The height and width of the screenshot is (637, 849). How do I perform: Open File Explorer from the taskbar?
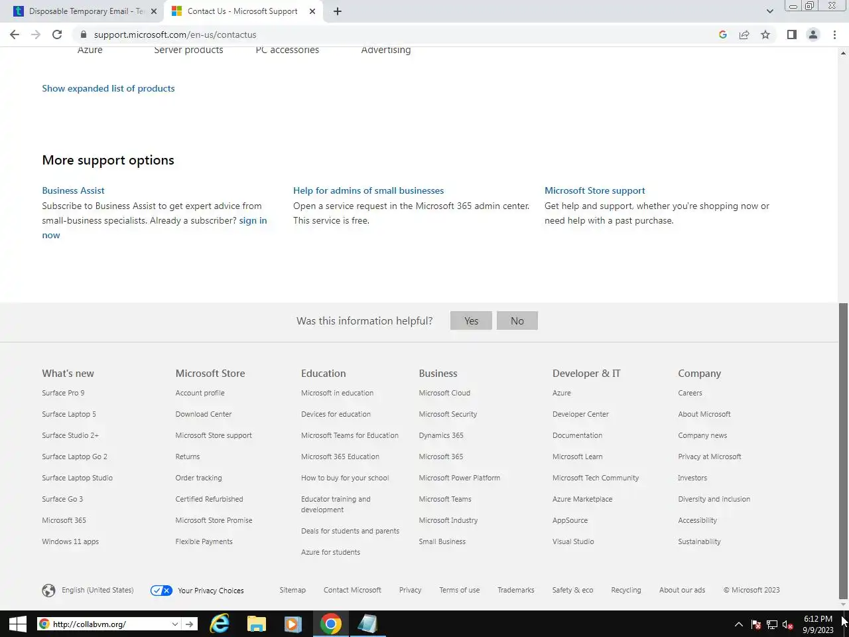[x=257, y=624]
